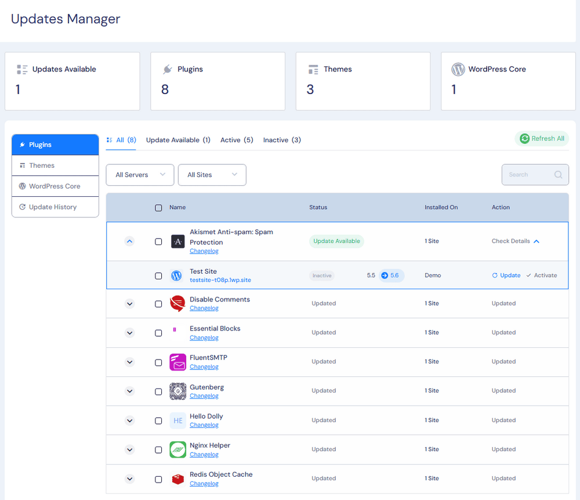The width and height of the screenshot is (580, 500).
Task: Open the All Sites dropdown
Action: (x=212, y=175)
